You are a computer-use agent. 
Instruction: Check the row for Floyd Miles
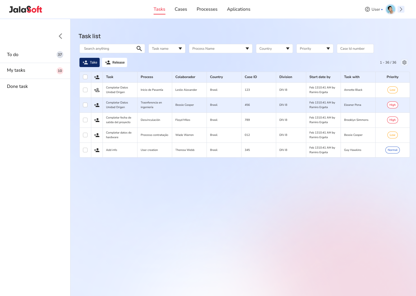point(85,120)
